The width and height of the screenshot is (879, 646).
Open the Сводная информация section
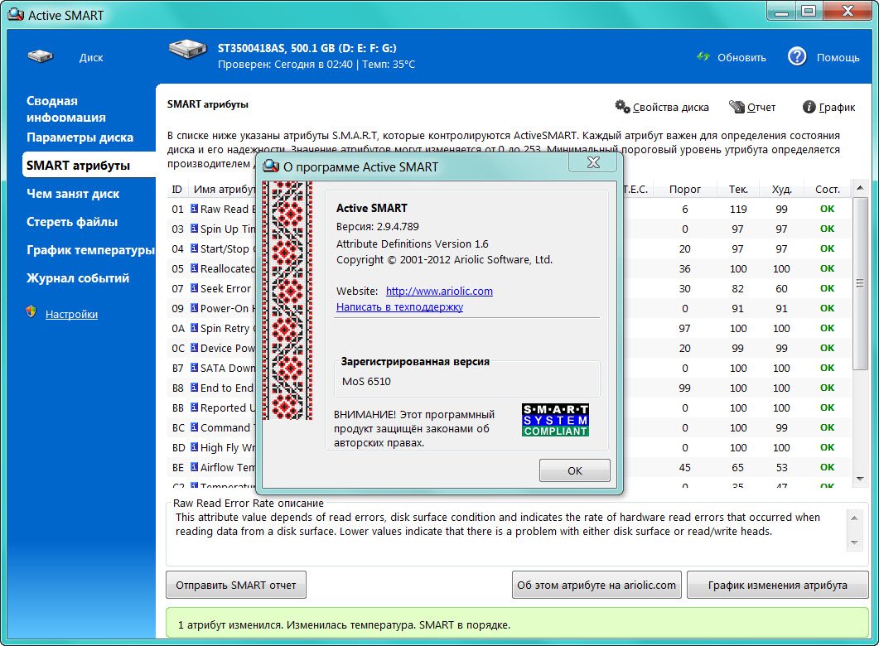(66, 108)
